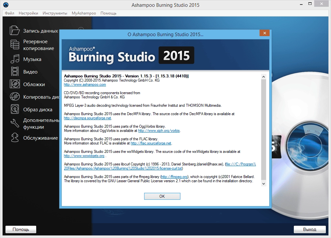Screen dimensions: 331x238
Task: Open the www.ashampoo.com link
Action: (85, 84)
